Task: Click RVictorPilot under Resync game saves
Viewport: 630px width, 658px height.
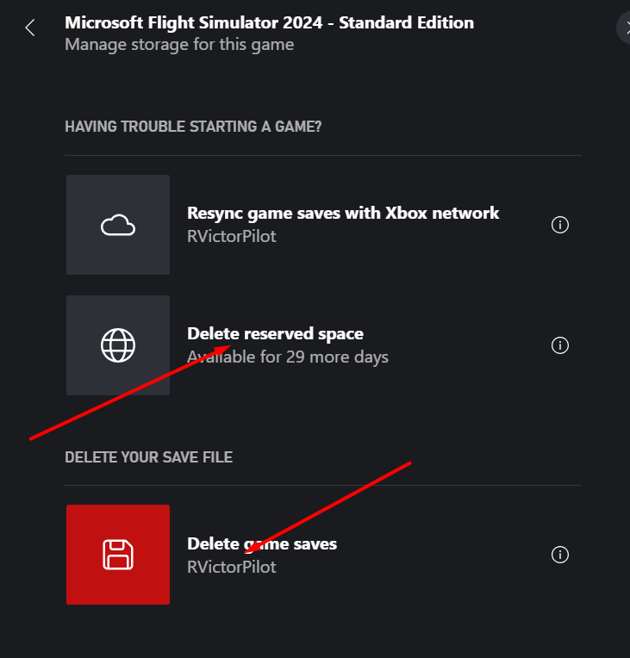Action: point(232,236)
